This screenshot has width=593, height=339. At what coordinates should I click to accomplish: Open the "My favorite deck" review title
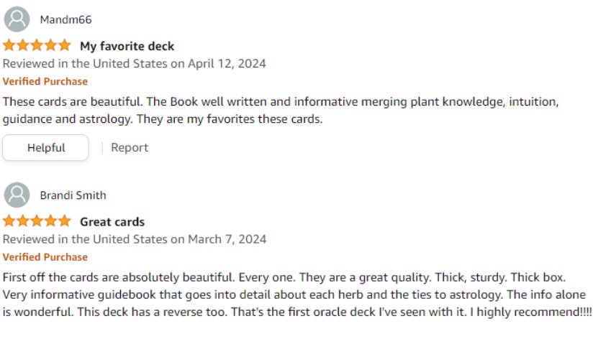coord(127,46)
